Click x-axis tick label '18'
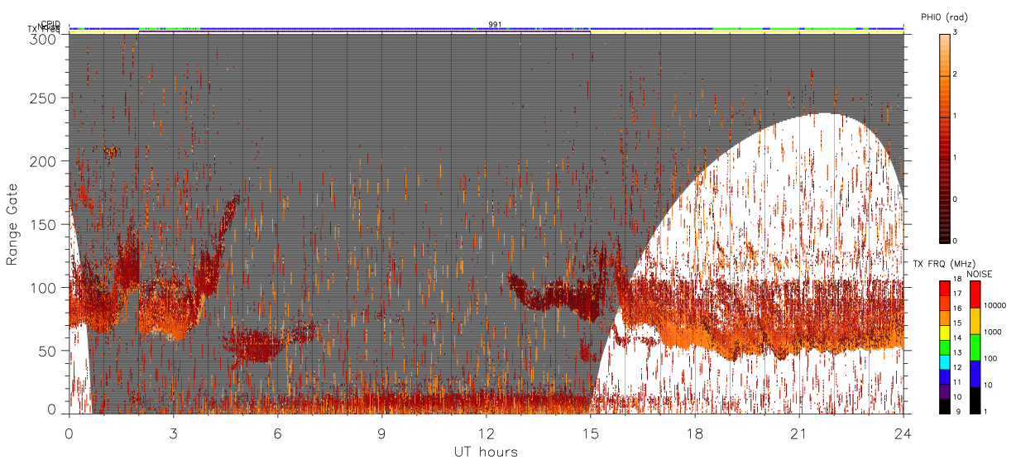Screen dimensions: 1016x469 [x=694, y=433]
